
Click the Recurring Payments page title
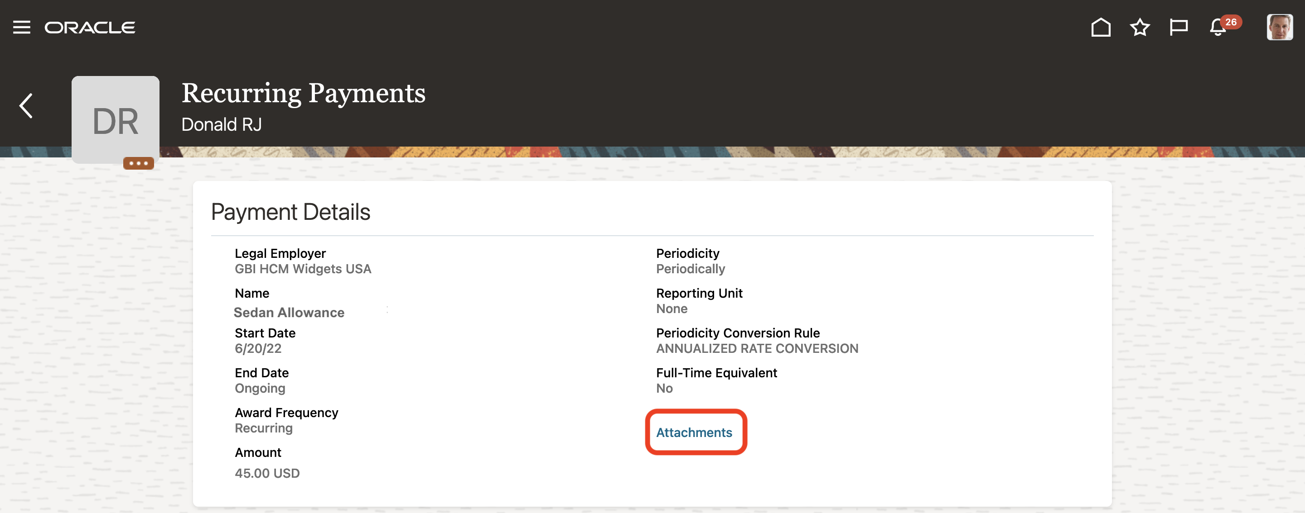(x=304, y=93)
